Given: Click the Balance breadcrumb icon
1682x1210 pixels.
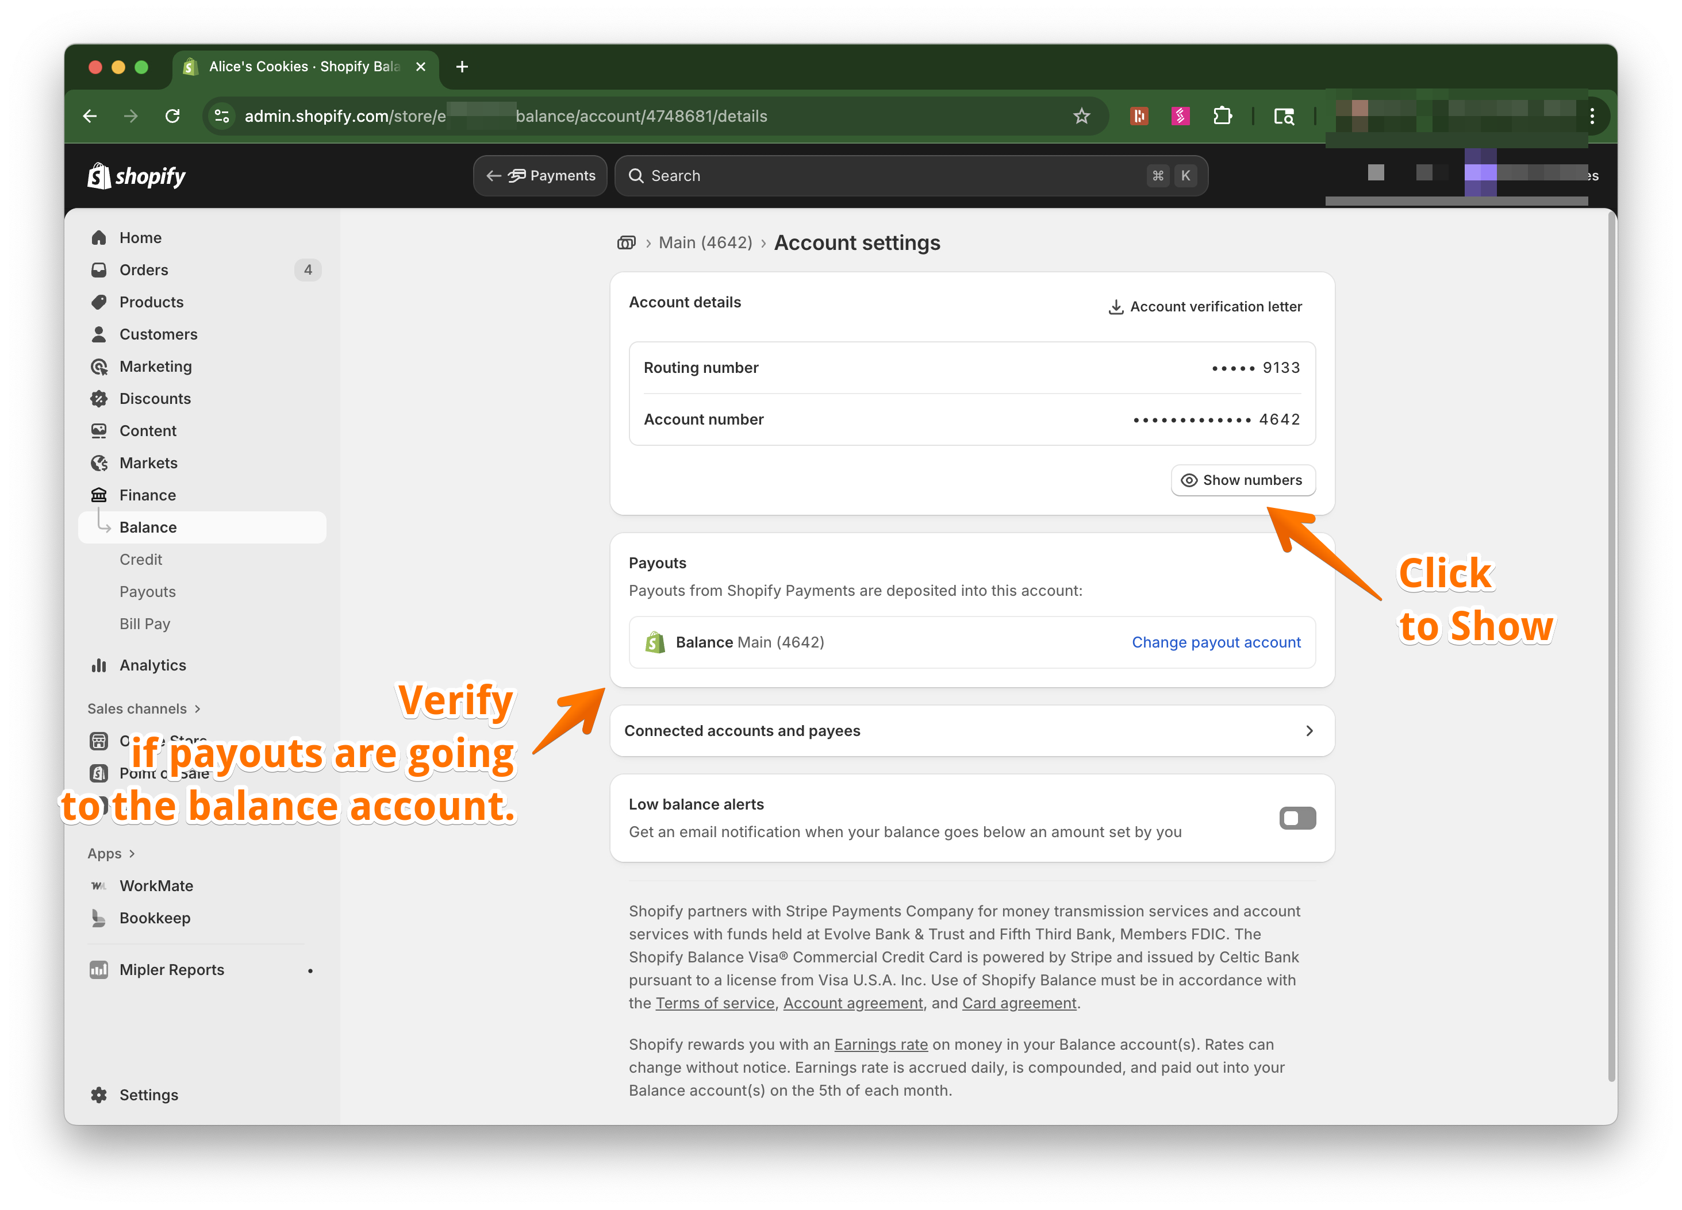Looking at the screenshot, I should [x=626, y=242].
